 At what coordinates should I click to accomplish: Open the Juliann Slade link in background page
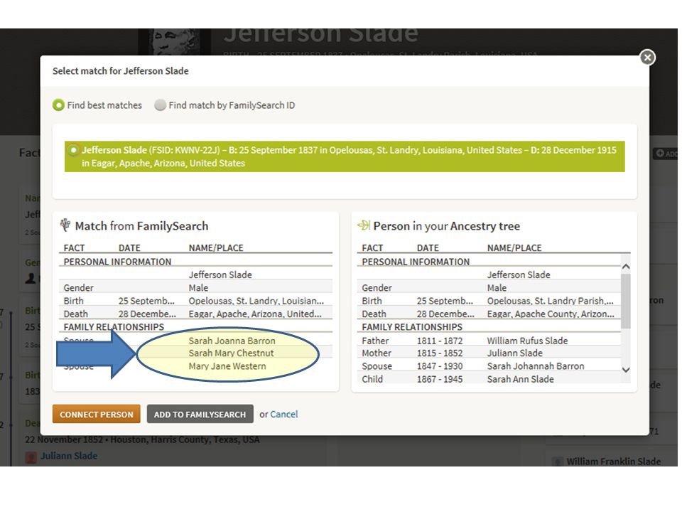click(x=69, y=456)
